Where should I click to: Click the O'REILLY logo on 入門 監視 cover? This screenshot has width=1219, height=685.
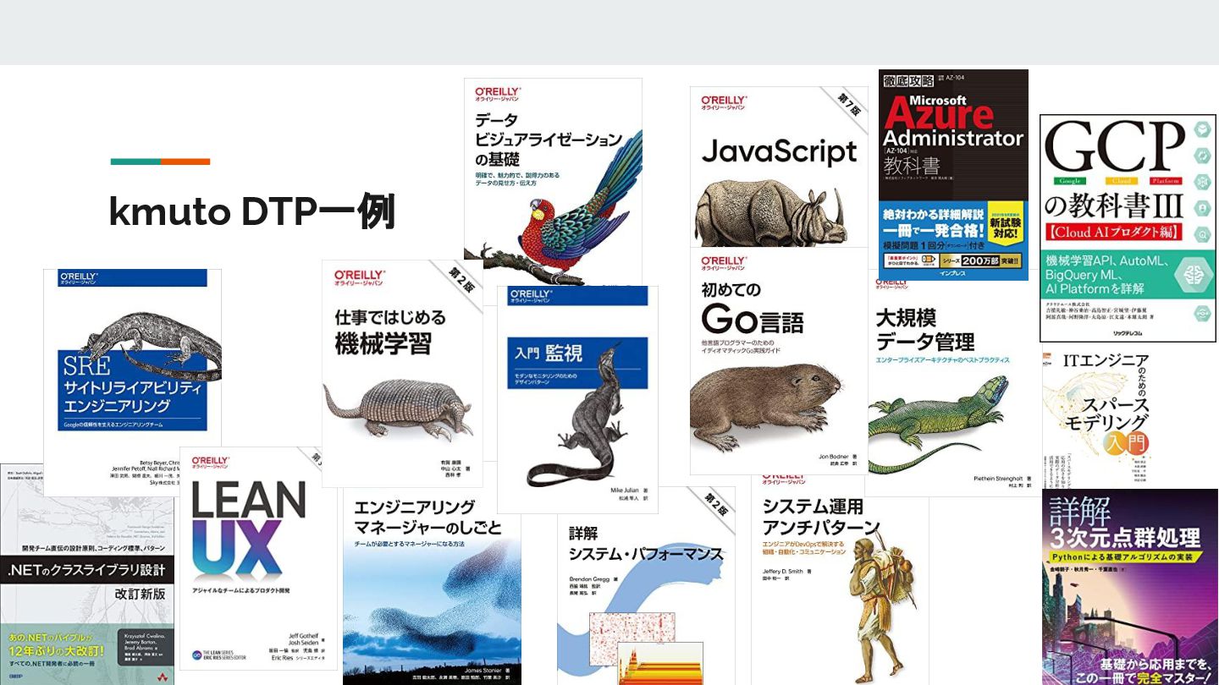(x=530, y=296)
